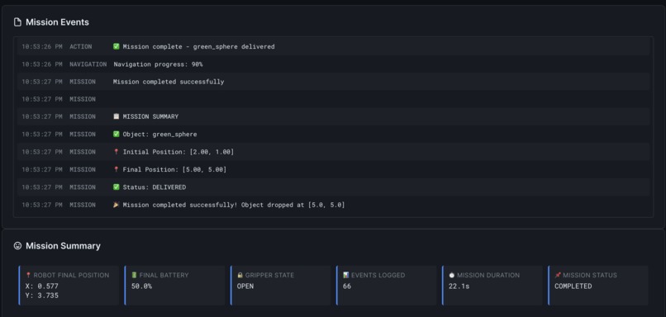
Task: Click the 'FINAL BATTERY' card label
Action: click(164, 276)
